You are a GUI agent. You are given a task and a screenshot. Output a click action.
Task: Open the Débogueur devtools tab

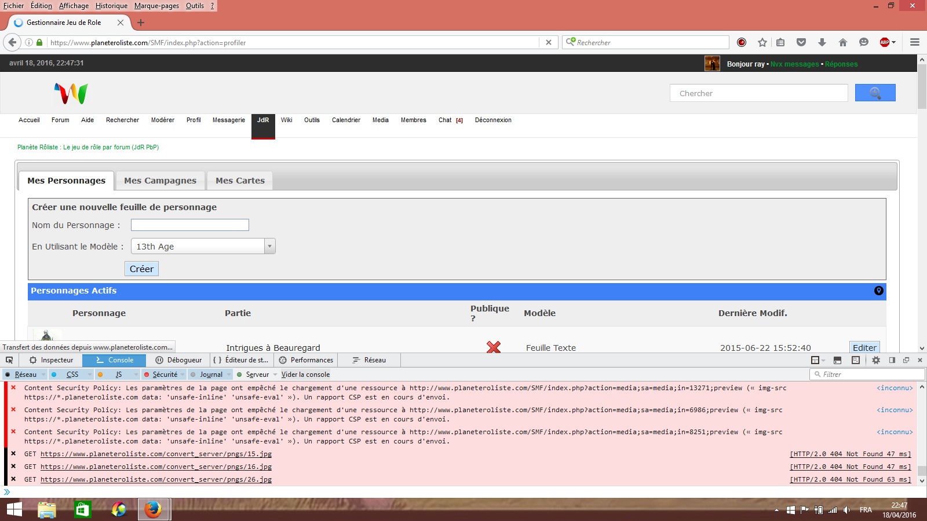pyautogui.click(x=179, y=360)
